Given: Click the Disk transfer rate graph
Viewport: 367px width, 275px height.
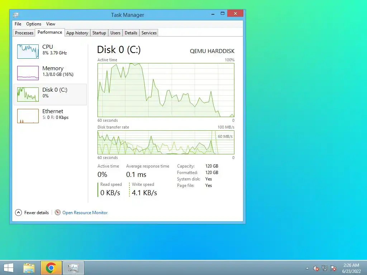Looking at the screenshot, I should (166, 143).
